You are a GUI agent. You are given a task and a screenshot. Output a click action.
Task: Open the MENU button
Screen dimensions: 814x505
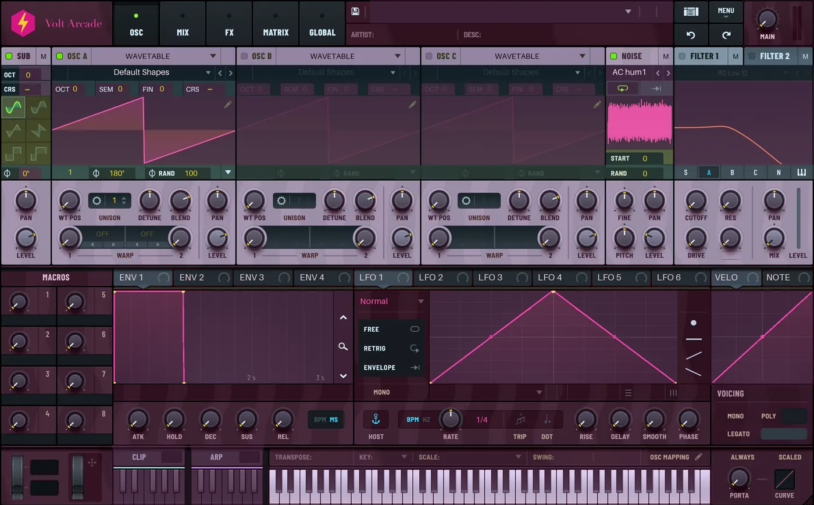click(726, 12)
